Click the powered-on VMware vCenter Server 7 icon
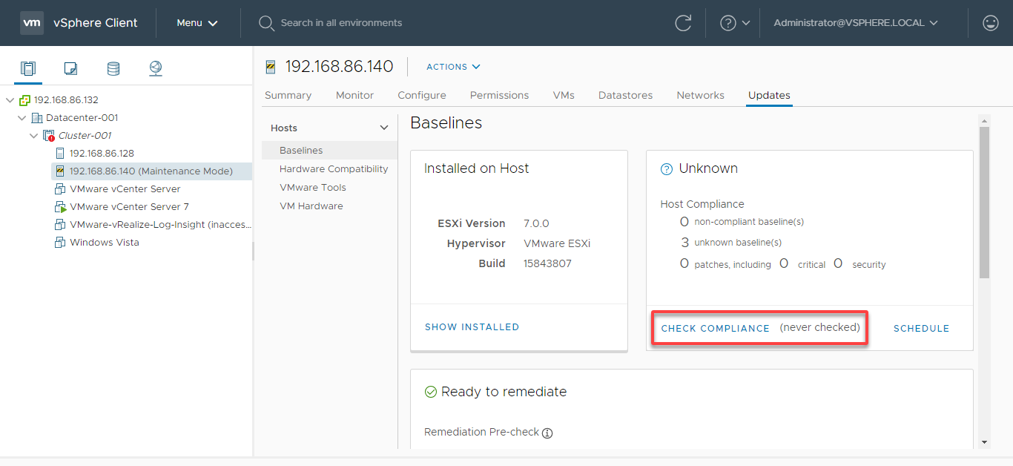Image resolution: width=1013 pixels, height=466 pixels. (61, 207)
